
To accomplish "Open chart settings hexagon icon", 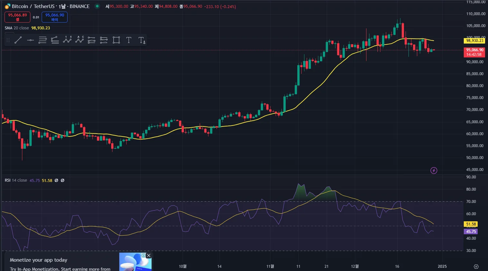I will pos(476,266).
